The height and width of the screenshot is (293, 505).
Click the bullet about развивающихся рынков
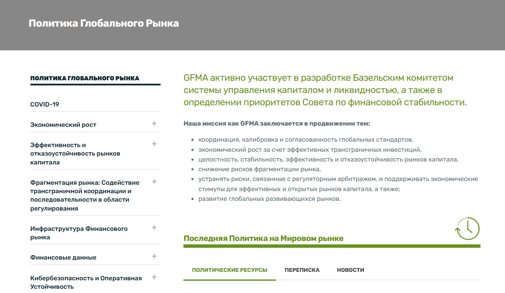270,199
